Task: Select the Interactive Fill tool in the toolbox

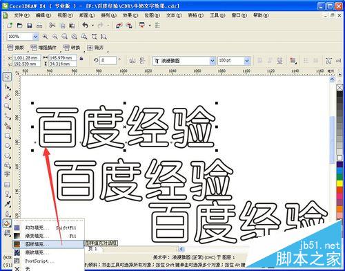Action: [8, 233]
